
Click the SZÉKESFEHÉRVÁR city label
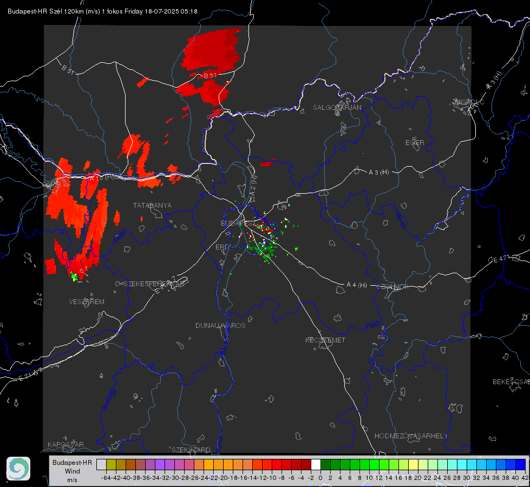[x=154, y=284]
